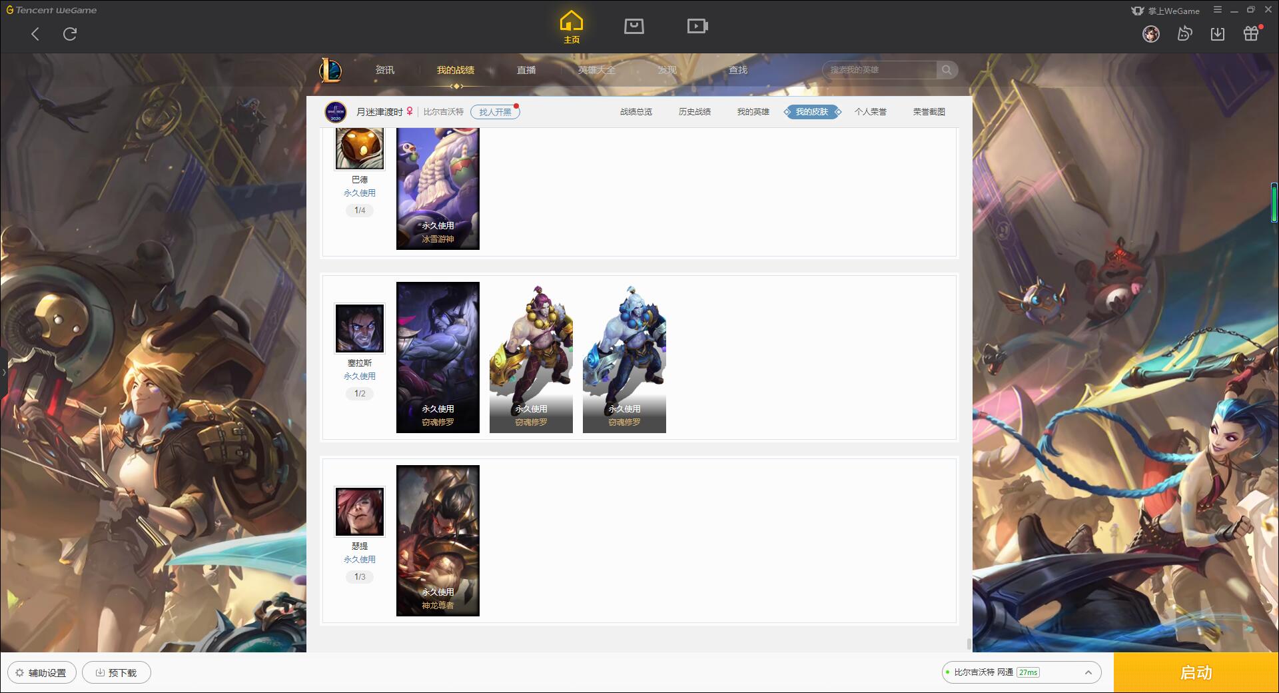This screenshot has height=693, width=1279.
Task: Click the 启动 launch button
Action: [1196, 672]
